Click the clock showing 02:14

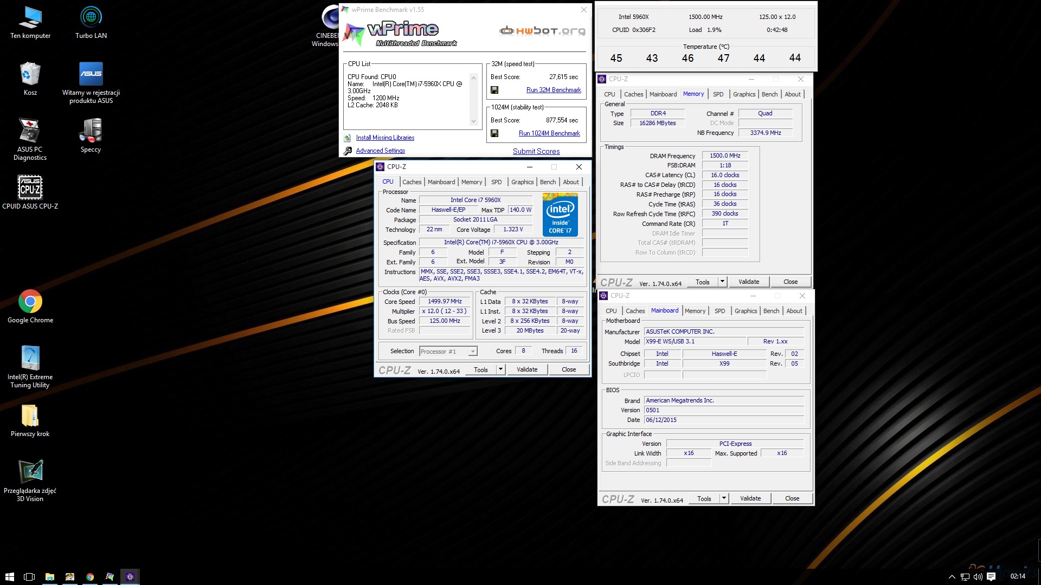click(1018, 576)
